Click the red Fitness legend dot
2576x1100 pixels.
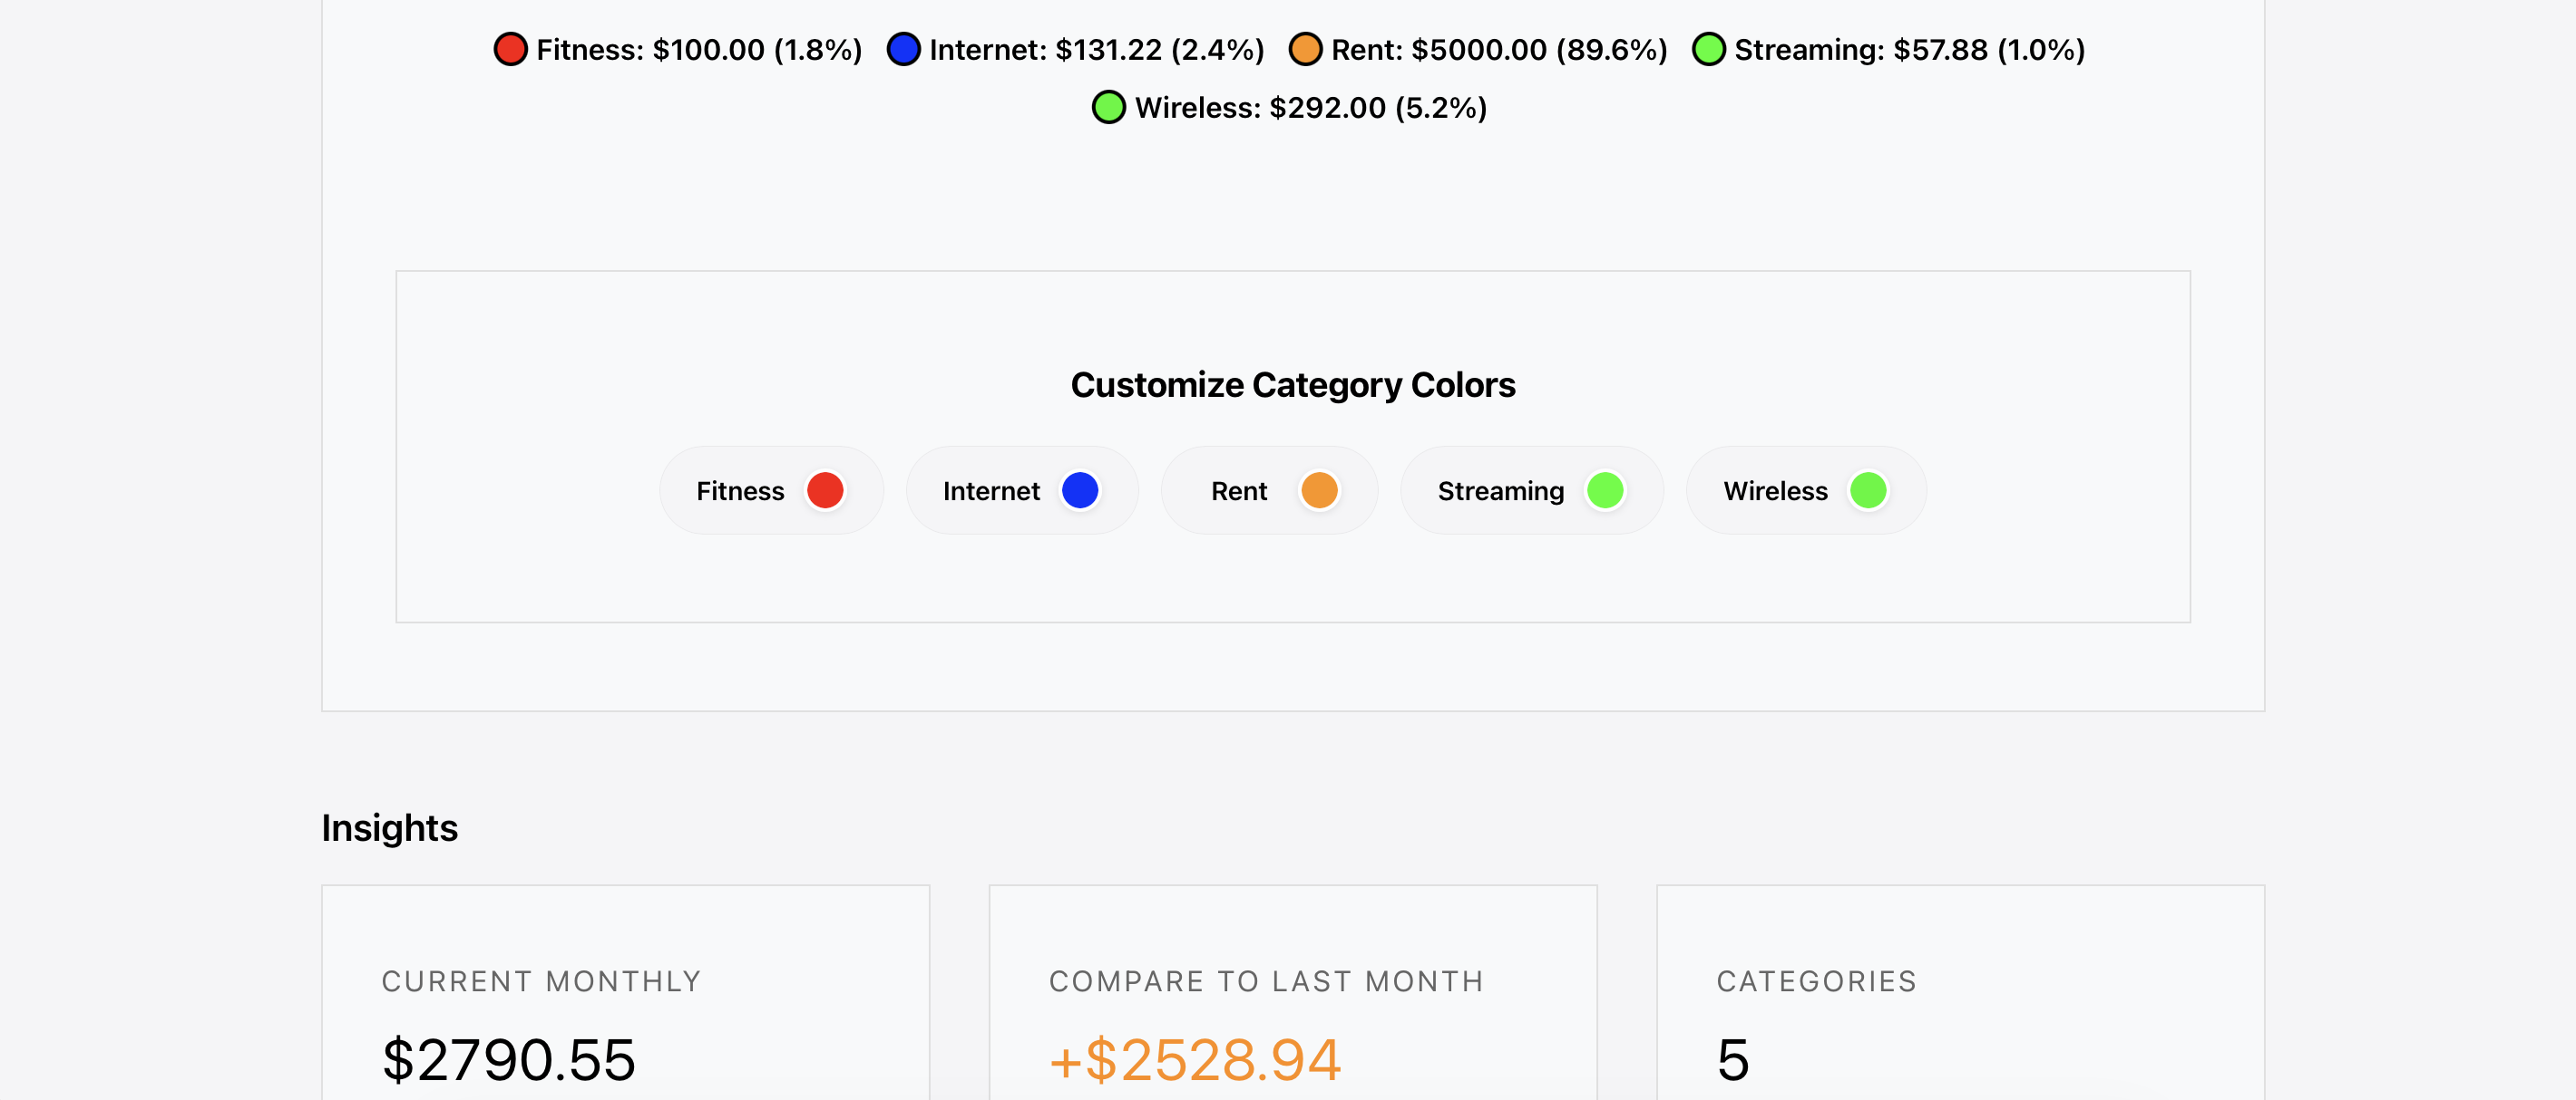pos(511,49)
